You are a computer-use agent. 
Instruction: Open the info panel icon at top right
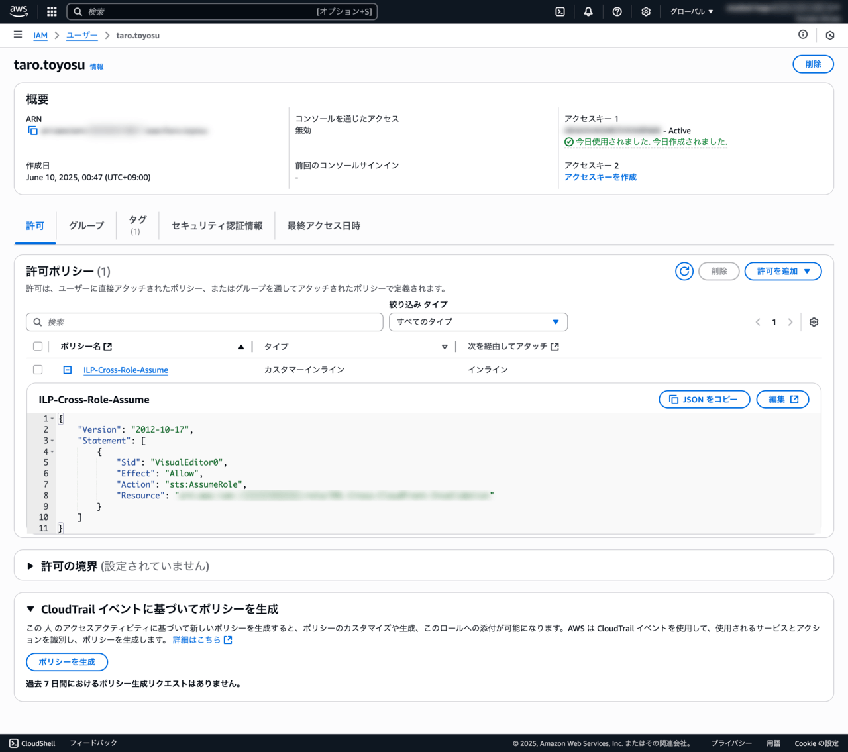point(803,35)
